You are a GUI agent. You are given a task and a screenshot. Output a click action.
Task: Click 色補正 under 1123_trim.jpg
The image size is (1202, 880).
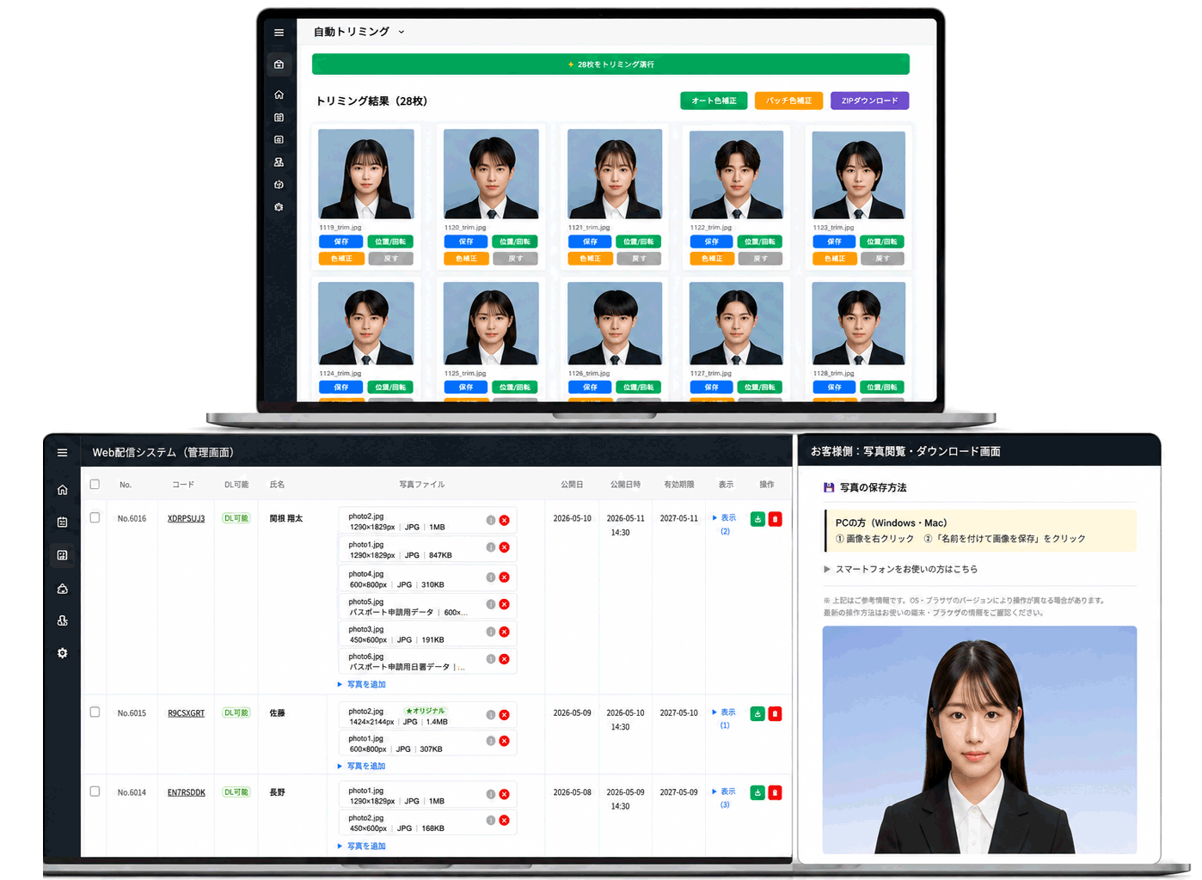point(835,259)
